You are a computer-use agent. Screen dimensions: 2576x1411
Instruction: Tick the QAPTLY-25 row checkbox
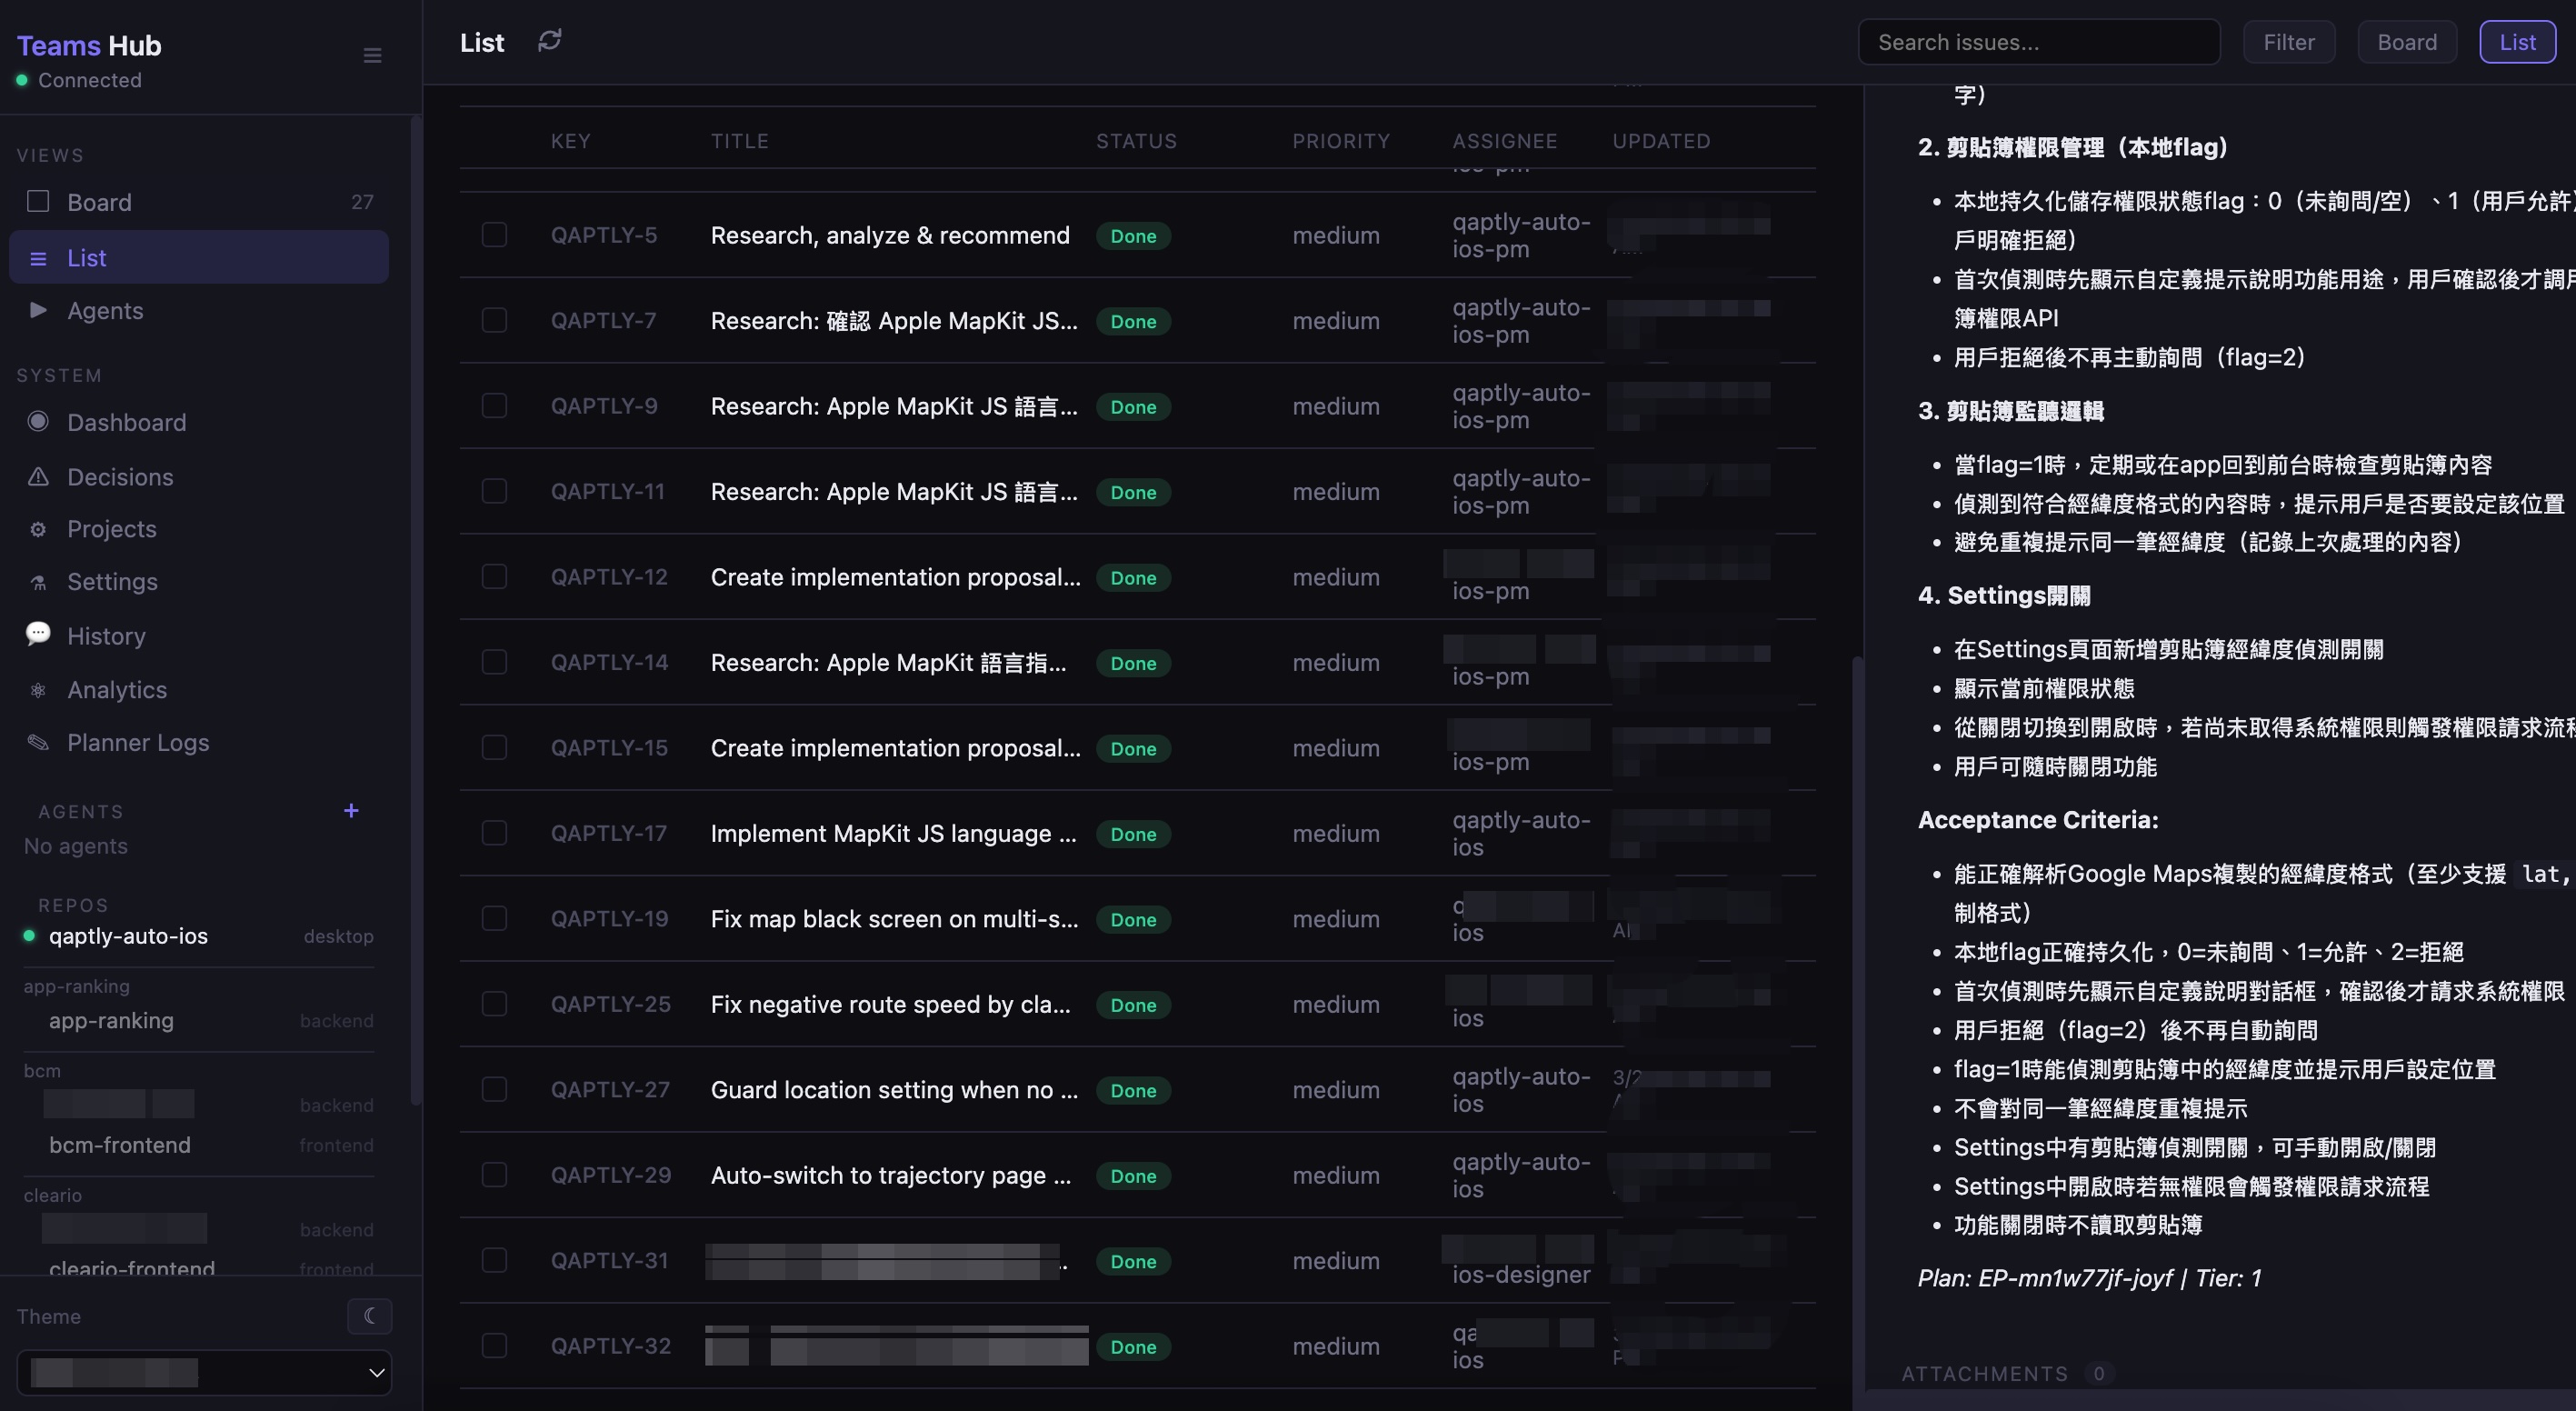pyautogui.click(x=494, y=1004)
